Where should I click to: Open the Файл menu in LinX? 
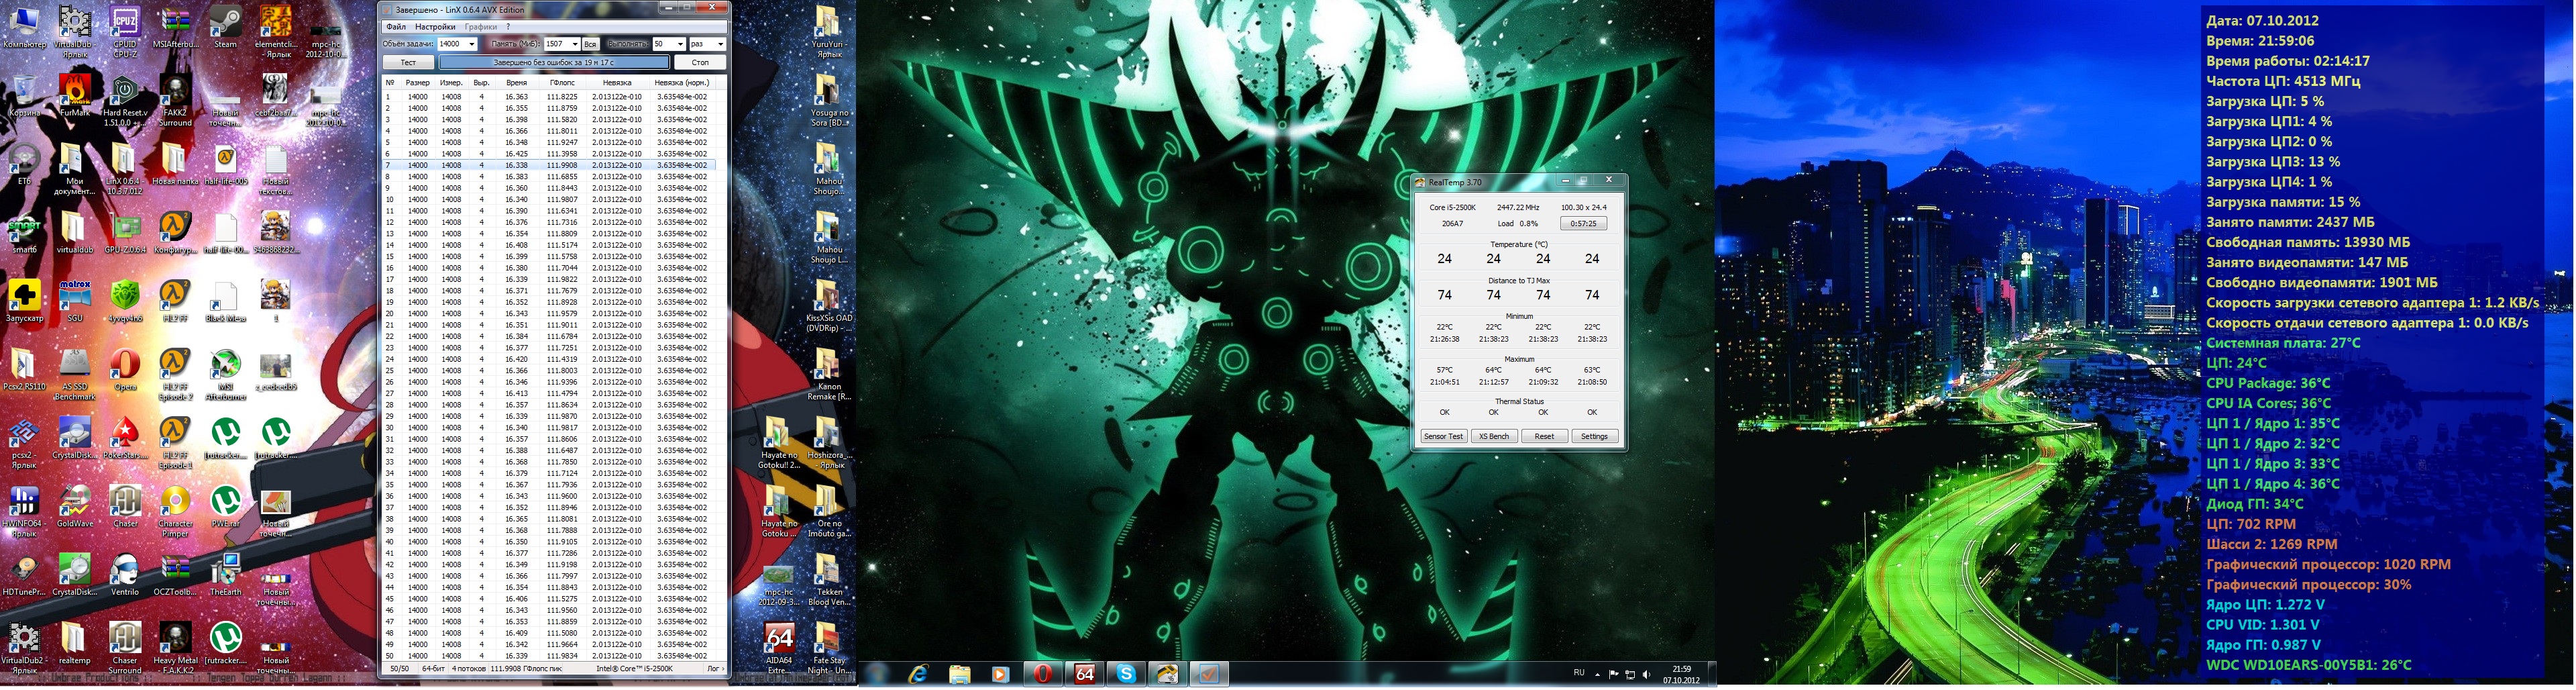(x=396, y=27)
